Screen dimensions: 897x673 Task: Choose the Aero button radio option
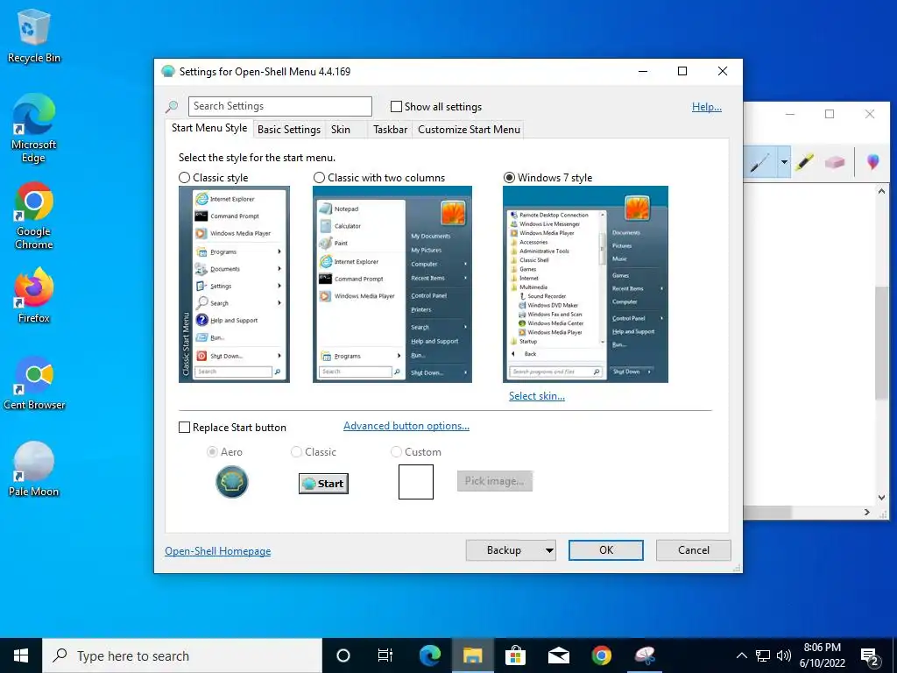pos(212,452)
